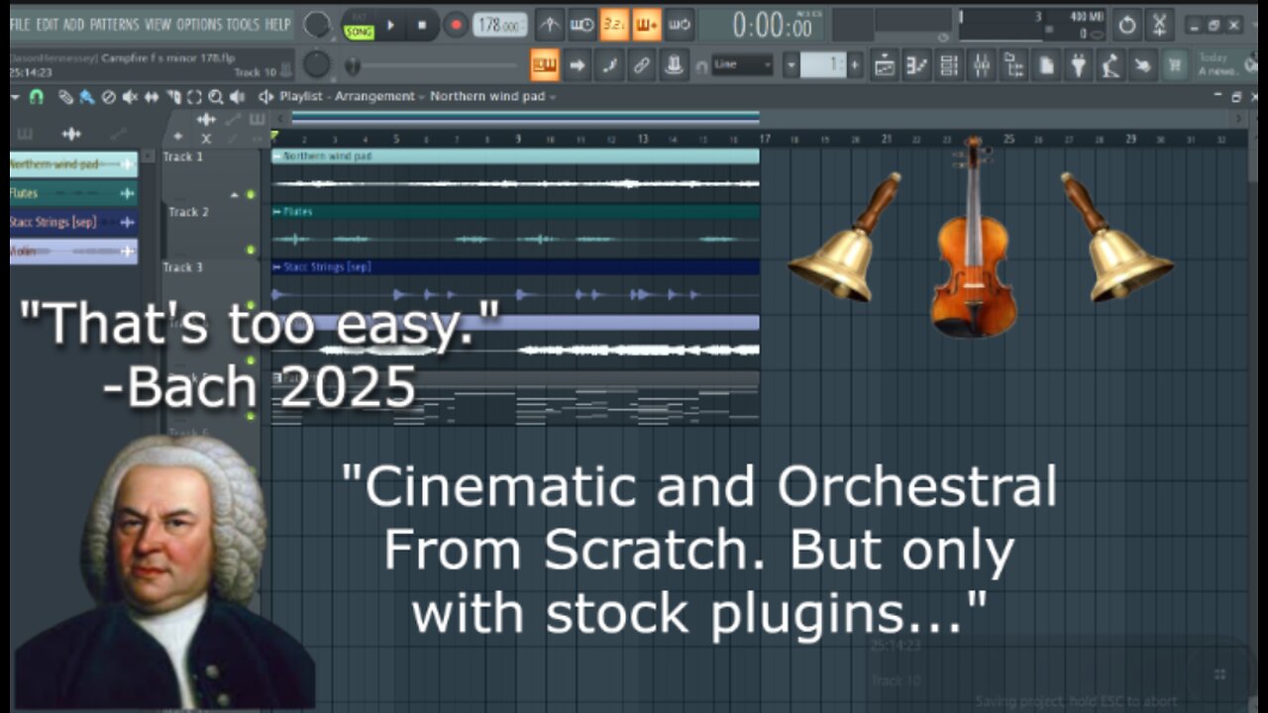
Task: Open the Playlist options menu arrow
Action: pos(17,97)
